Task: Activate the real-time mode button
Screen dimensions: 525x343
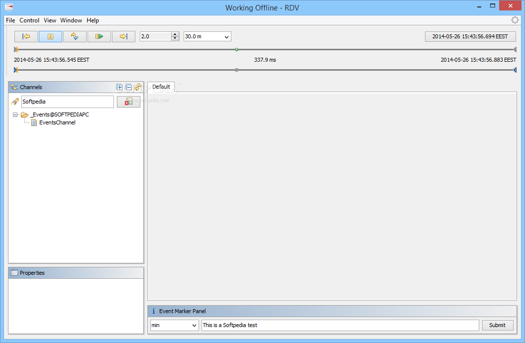Action: (x=75, y=36)
